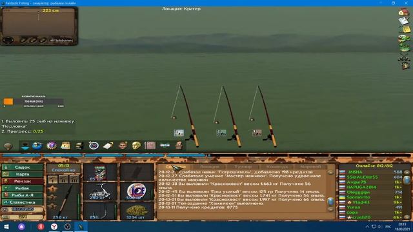Open the purple Alice assistant taskbar icon
This screenshot has height=232, width=413.
[x=21, y=226]
